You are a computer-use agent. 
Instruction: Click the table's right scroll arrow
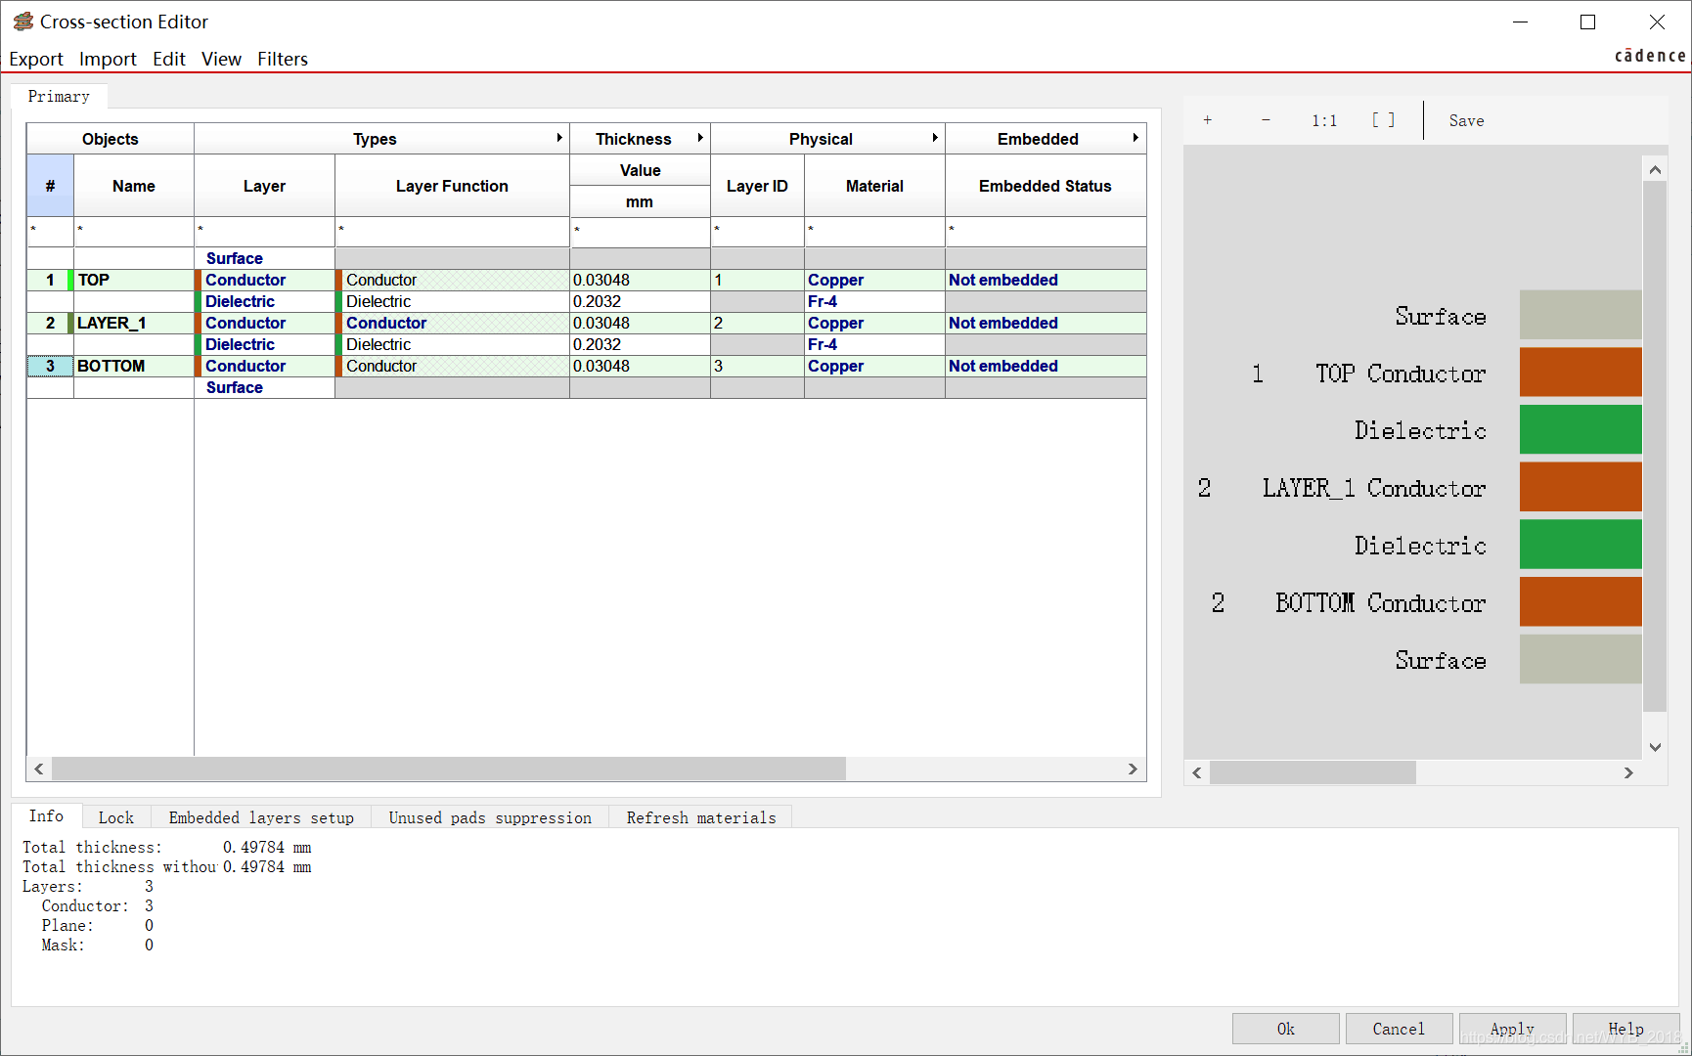(1133, 769)
